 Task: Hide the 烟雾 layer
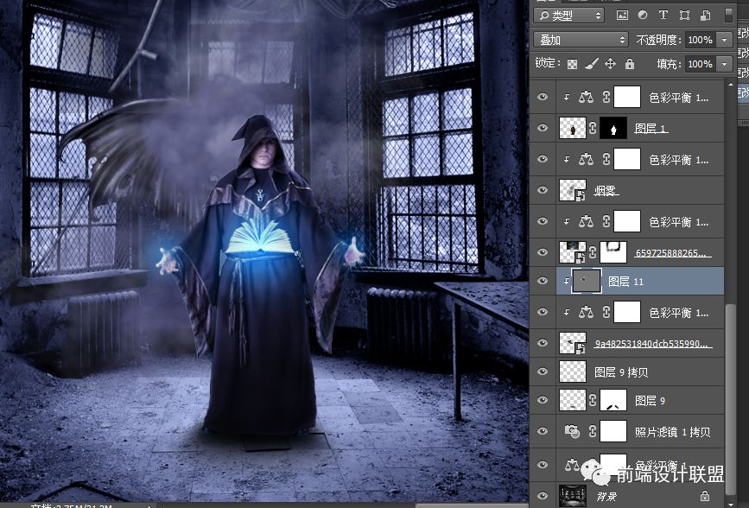543,190
